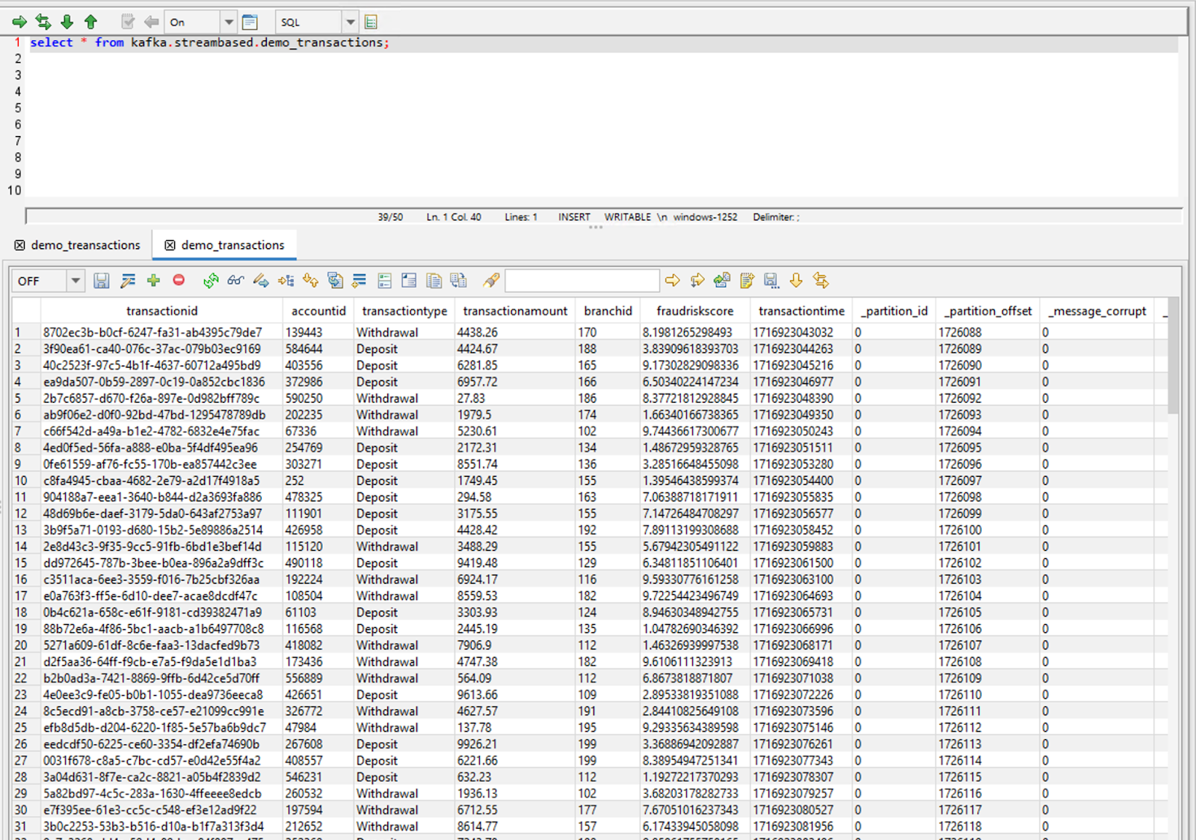The image size is (1196, 840).
Task: Click the green down arrow in the editor toolbar
Action: click(x=67, y=22)
